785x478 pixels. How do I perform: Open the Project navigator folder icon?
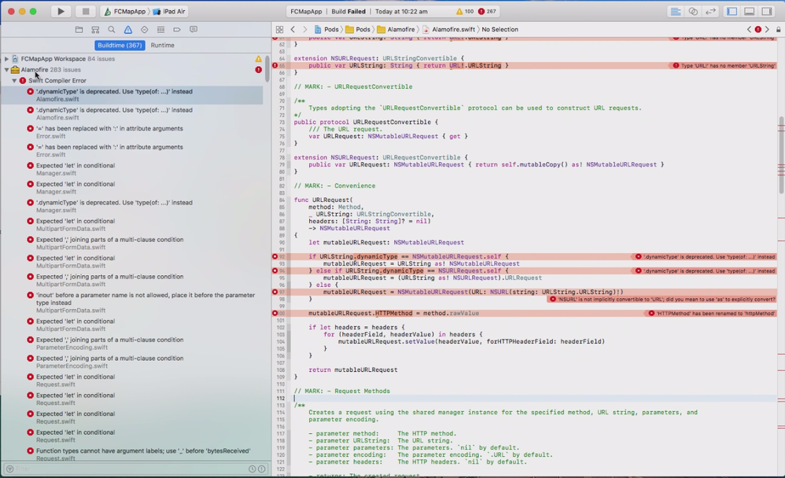coord(79,30)
